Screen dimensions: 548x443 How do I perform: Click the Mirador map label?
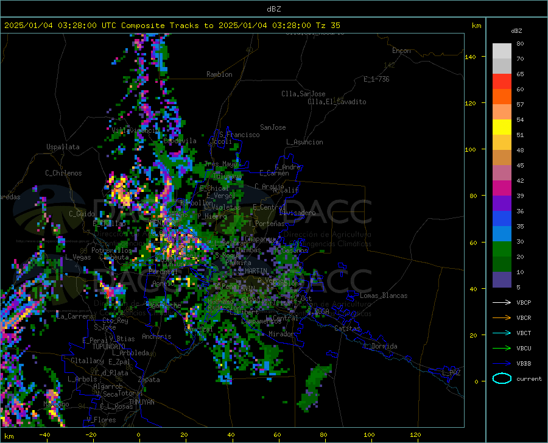click(281, 334)
